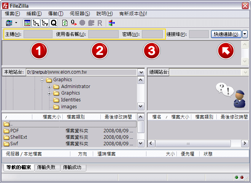Click the 連接埠(P) port field

click(x=199, y=34)
